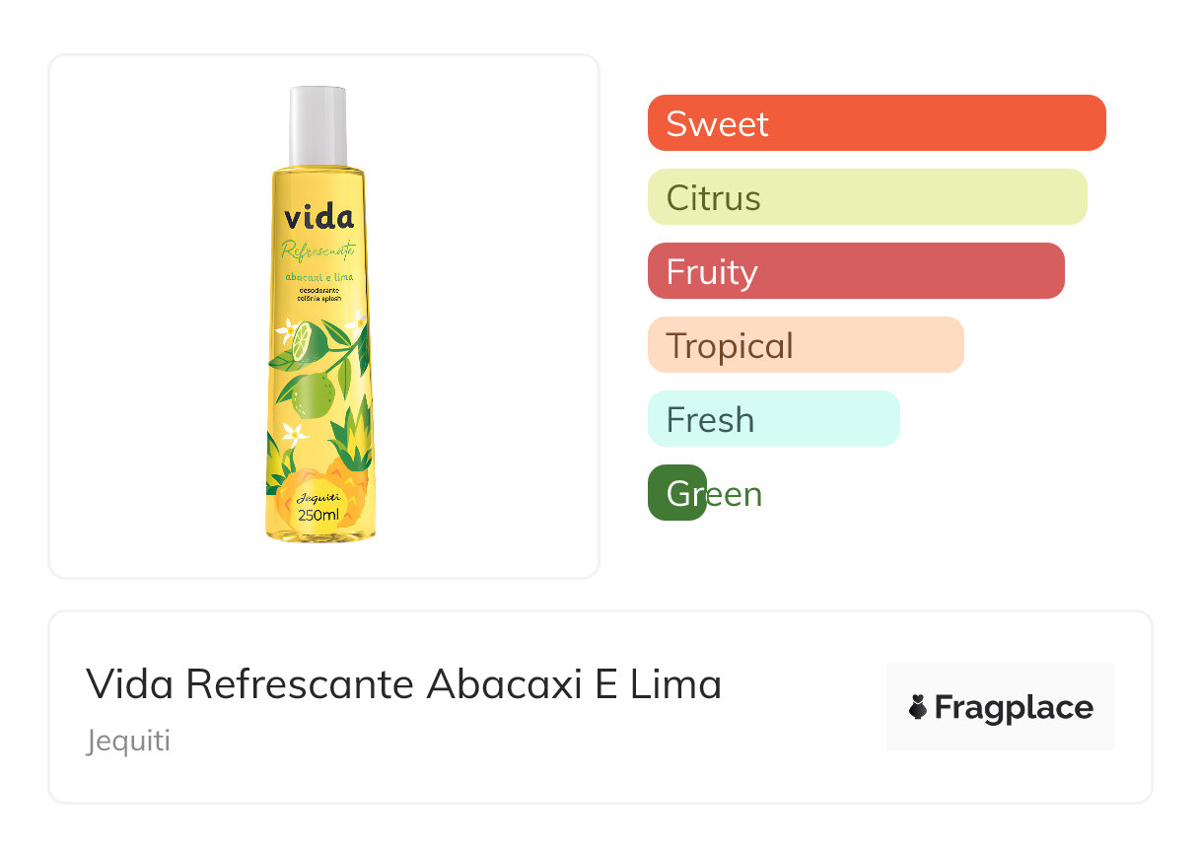Select the Tropical accord bar
This screenshot has width=1201, height=852.
806,345
